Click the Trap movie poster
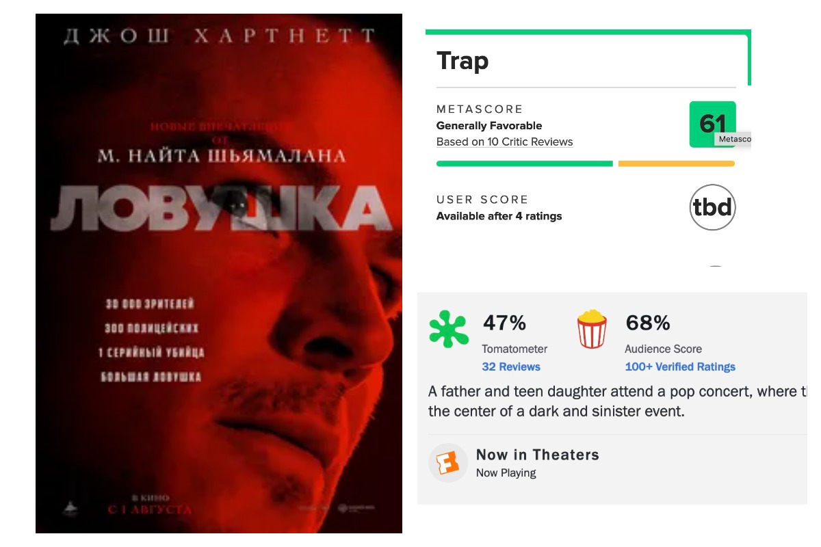 pyautogui.click(x=218, y=272)
